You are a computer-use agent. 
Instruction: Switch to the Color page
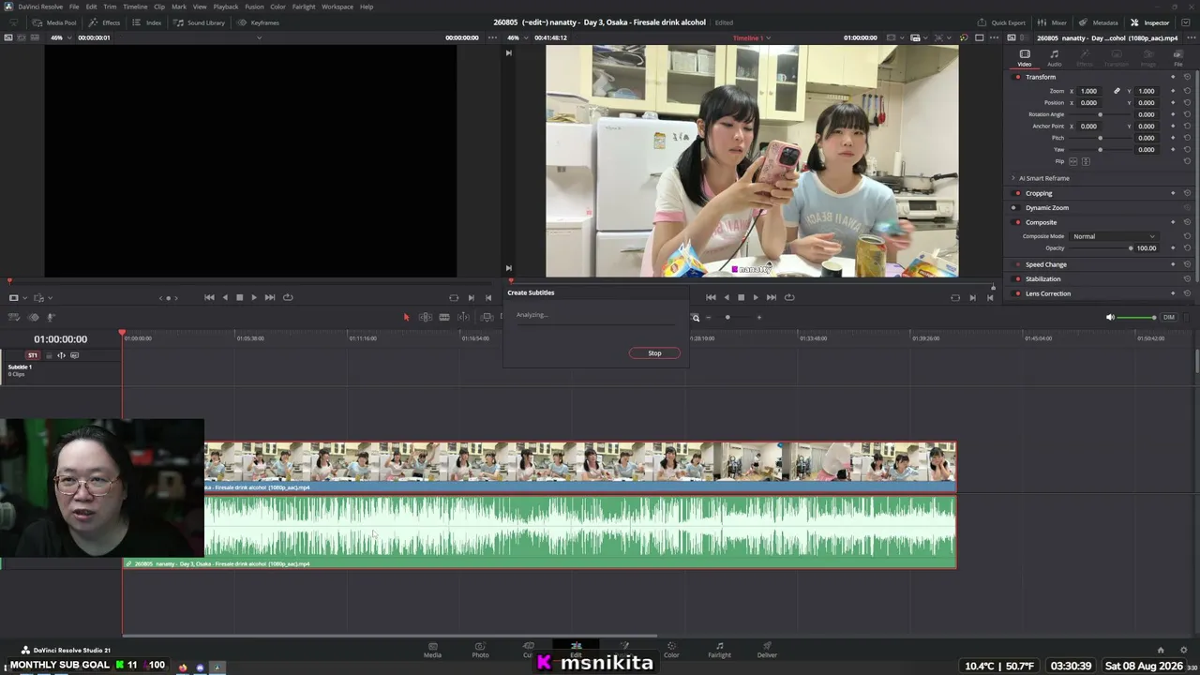pyautogui.click(x=671, y=650)
